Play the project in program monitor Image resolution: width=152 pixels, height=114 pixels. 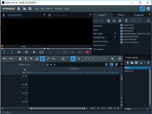(34, 52)
